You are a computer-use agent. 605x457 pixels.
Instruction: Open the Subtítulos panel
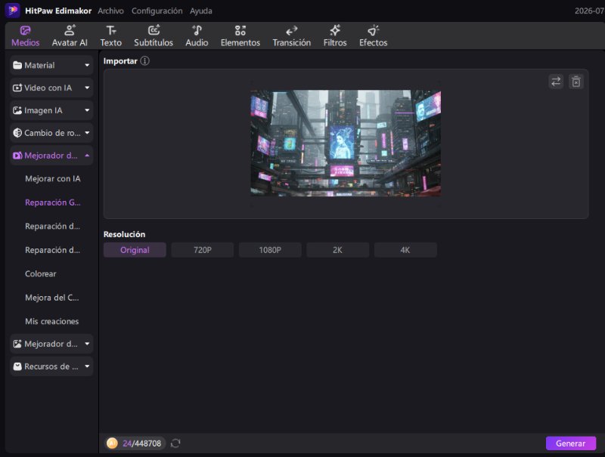tap(154, 36)
